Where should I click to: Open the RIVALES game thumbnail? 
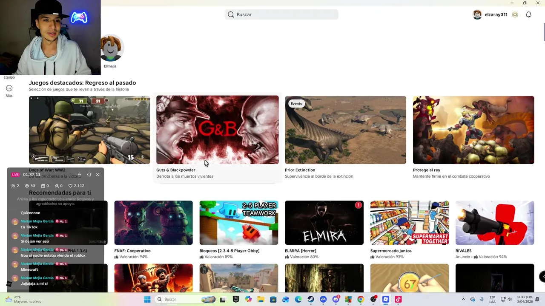coord(495,223)
